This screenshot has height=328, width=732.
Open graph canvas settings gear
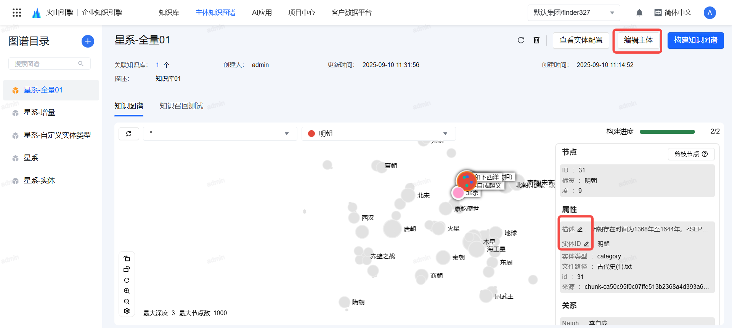(127, 311)
